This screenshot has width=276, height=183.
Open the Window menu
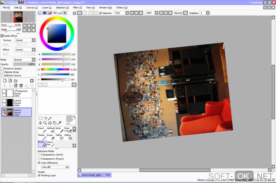click(x=106, y=8)
